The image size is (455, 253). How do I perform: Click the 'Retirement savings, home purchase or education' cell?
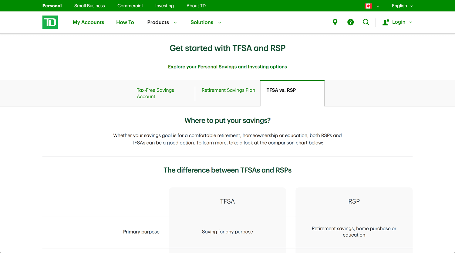pos(354,232)
